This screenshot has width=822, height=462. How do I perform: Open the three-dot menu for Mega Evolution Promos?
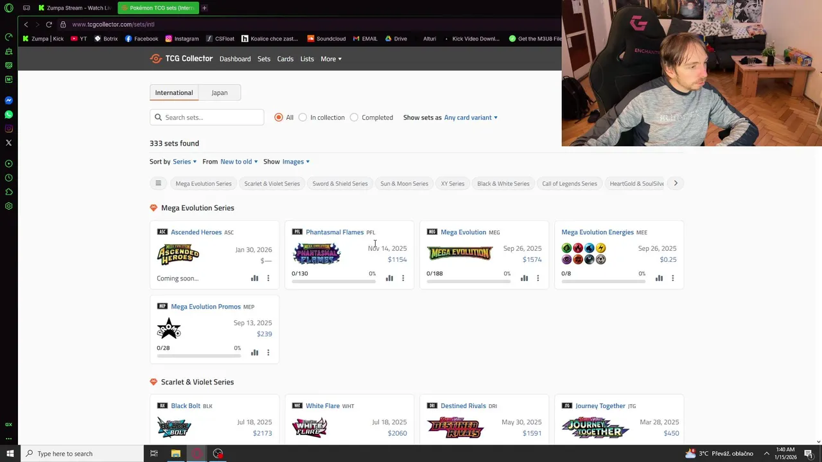pyautogui.click(x=268, y=353)
